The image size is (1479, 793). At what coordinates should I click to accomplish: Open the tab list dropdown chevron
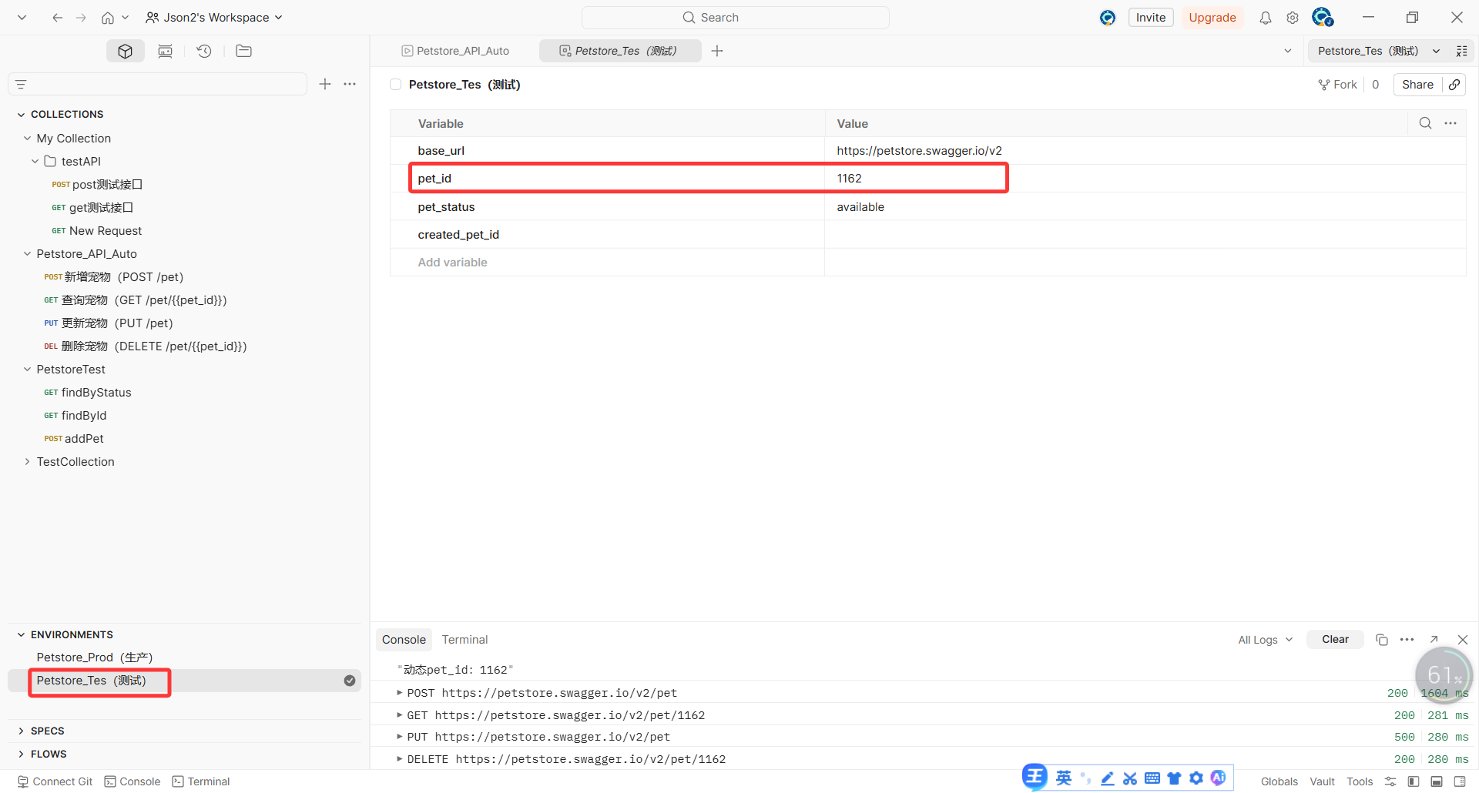coord(1288,51)
